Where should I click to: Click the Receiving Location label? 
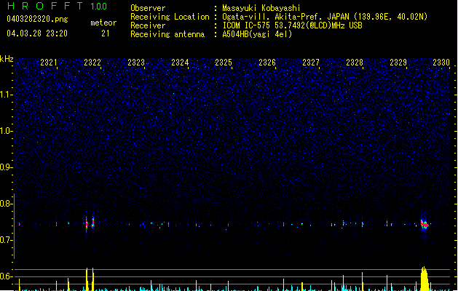[170, 17]
